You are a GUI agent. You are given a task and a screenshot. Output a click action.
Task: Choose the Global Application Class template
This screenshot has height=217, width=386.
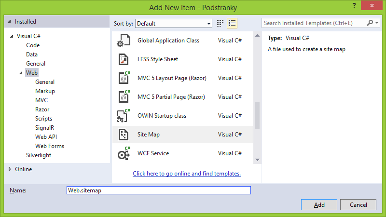(x=182, y=41)
